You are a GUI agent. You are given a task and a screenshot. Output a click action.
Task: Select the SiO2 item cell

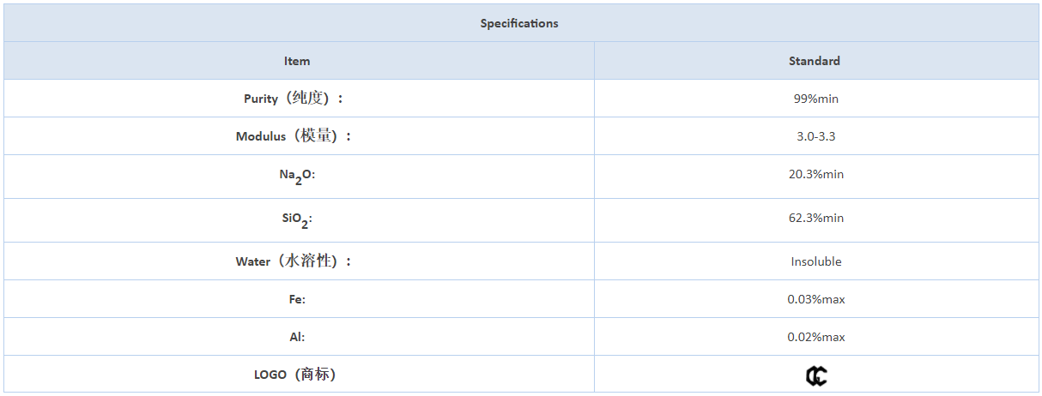[297, 220]
